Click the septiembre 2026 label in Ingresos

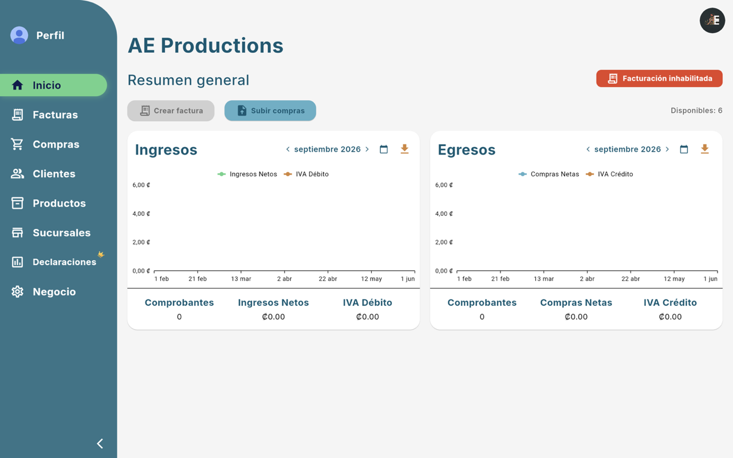click(x=328, y=149)
